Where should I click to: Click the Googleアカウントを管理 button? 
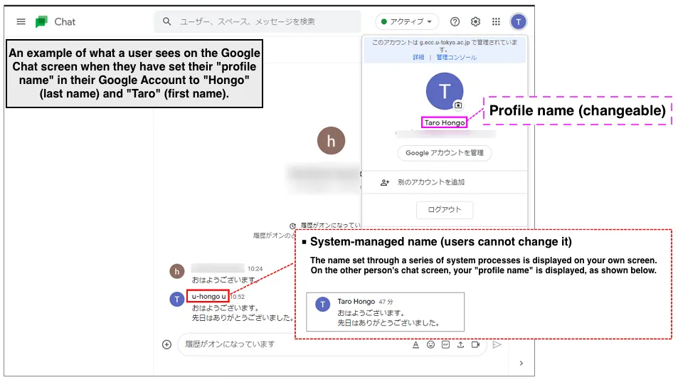(445, 153)
